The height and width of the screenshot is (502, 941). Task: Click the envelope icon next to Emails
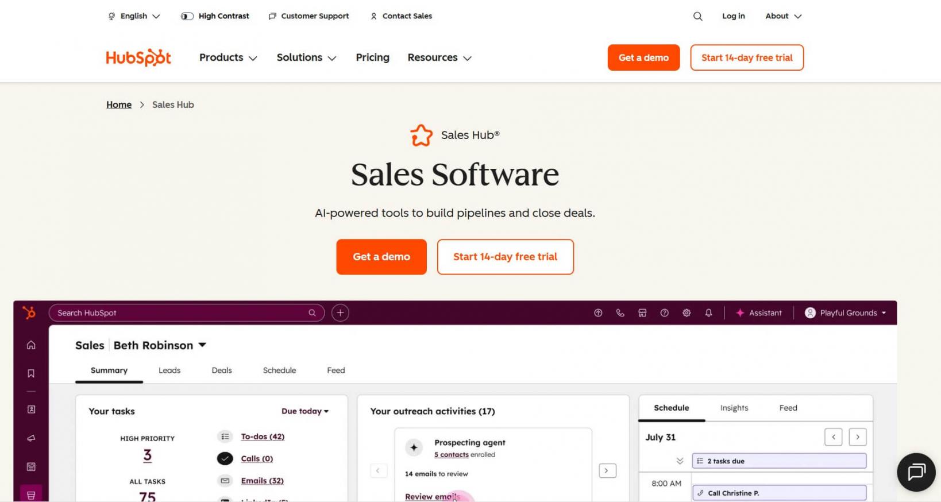pyautogui.click(x=225, y=481)
